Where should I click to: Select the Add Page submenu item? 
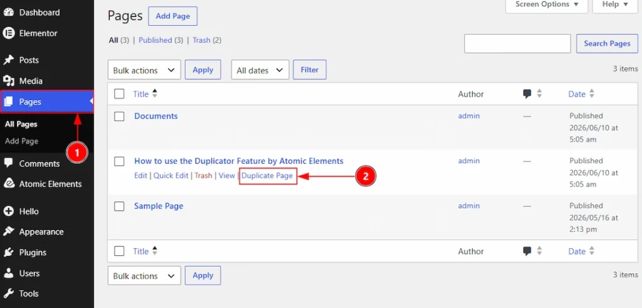(x=21, y=141)
